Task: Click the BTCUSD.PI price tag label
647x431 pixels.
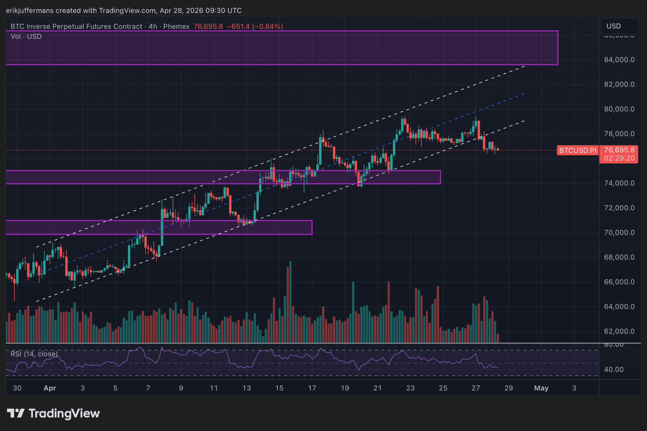Action: (578, 150)
